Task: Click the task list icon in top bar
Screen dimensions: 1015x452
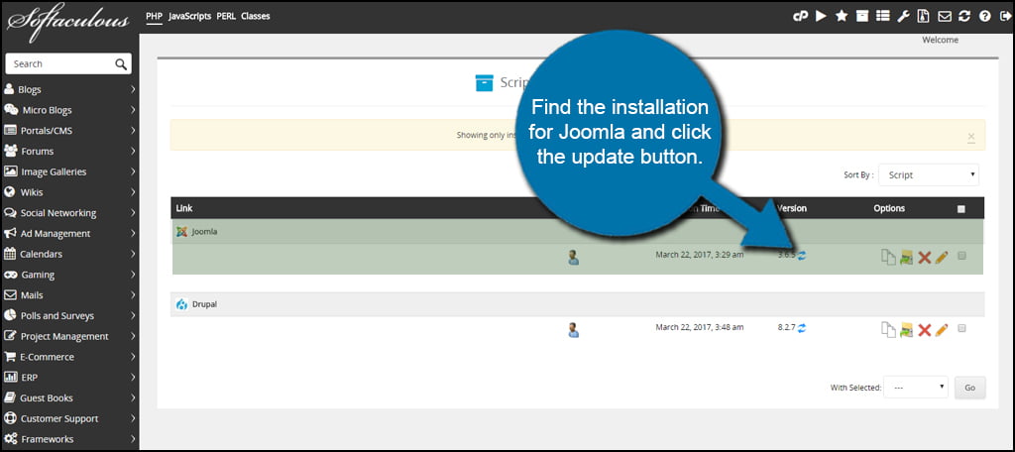Action: point(882,16)
